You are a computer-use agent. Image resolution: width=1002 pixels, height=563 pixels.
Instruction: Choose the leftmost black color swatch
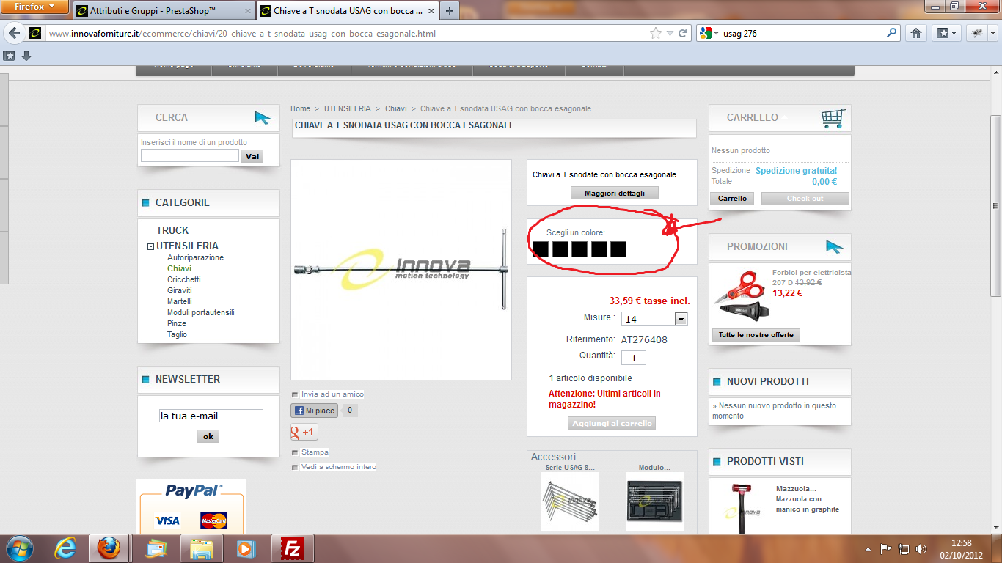540,249
